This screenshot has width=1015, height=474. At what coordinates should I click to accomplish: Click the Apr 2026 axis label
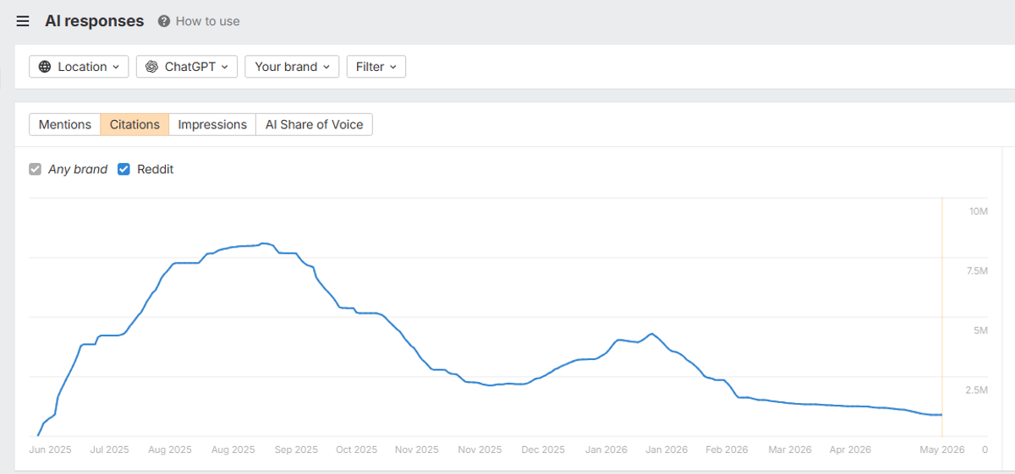pyautogui.click(x=849, y=449)
